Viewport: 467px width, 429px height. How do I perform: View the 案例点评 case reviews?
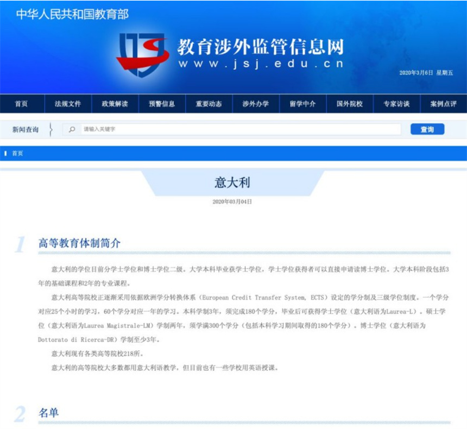click(442, 104)
